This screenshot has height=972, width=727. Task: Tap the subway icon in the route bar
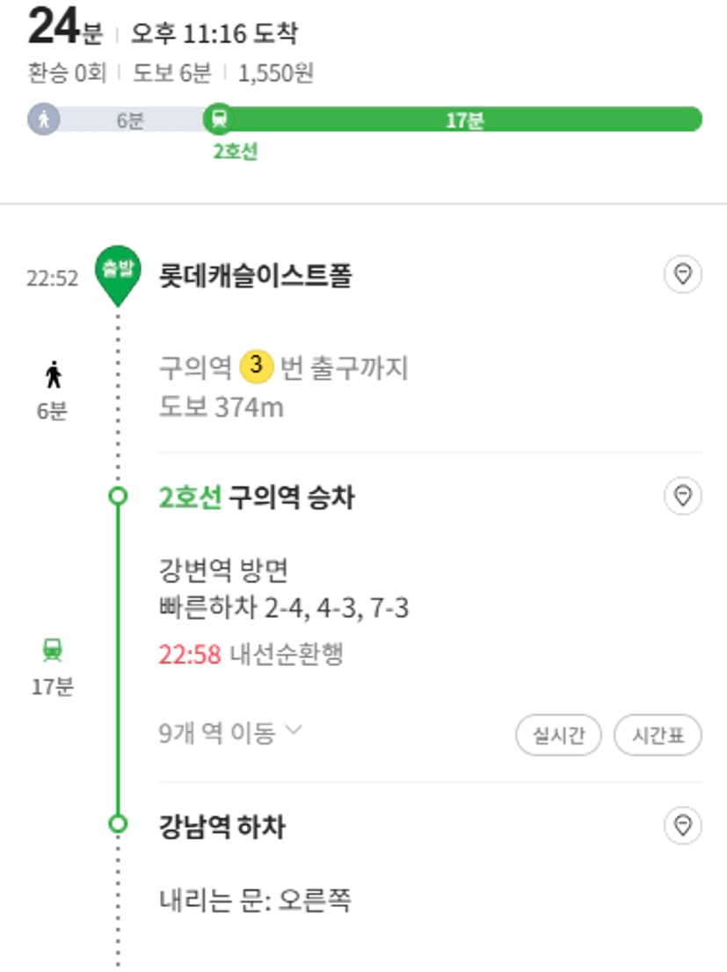click(x=219, y=119)
